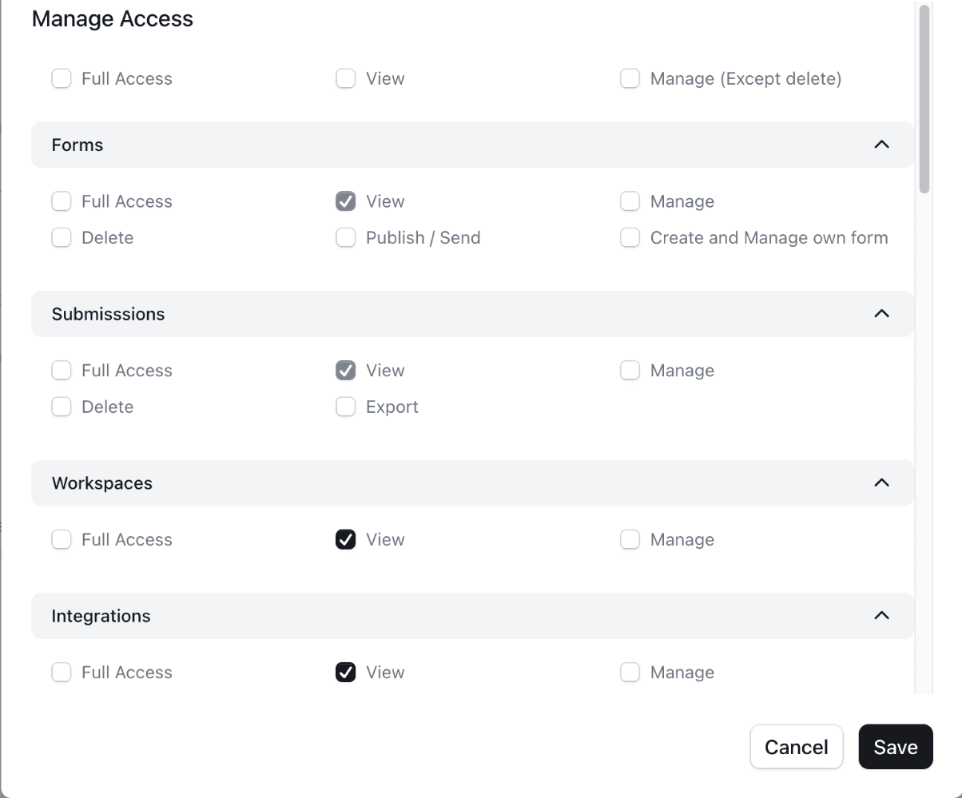Check the top-level View checkbox
This screenshot has height=798, width=962.
[346, 78]
